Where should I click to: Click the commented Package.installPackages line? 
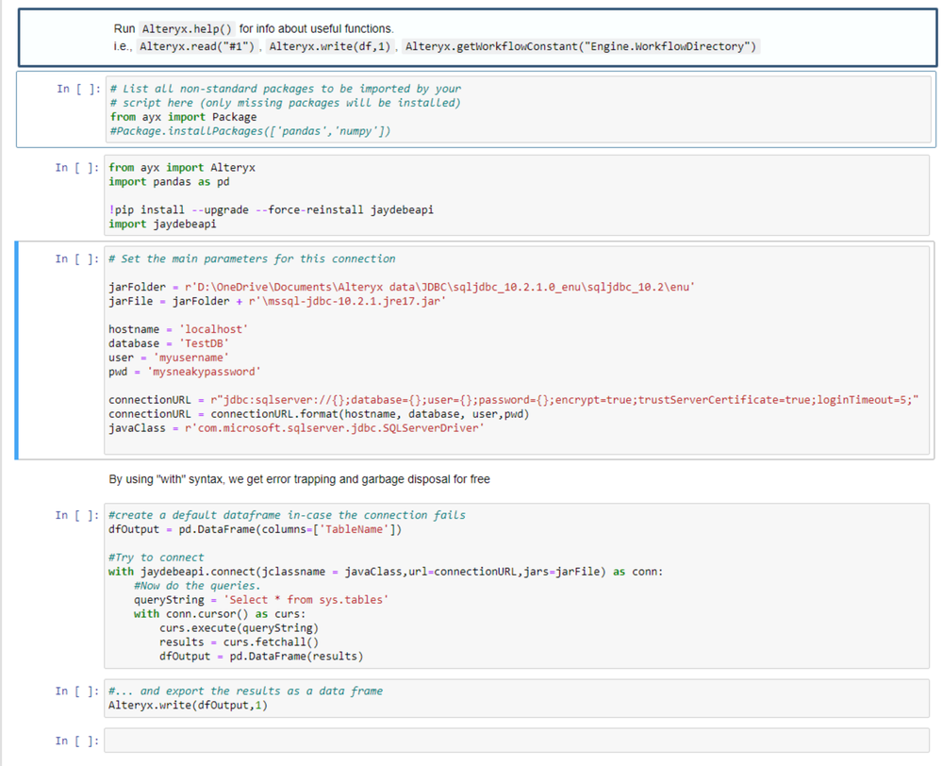coord(250,131)
